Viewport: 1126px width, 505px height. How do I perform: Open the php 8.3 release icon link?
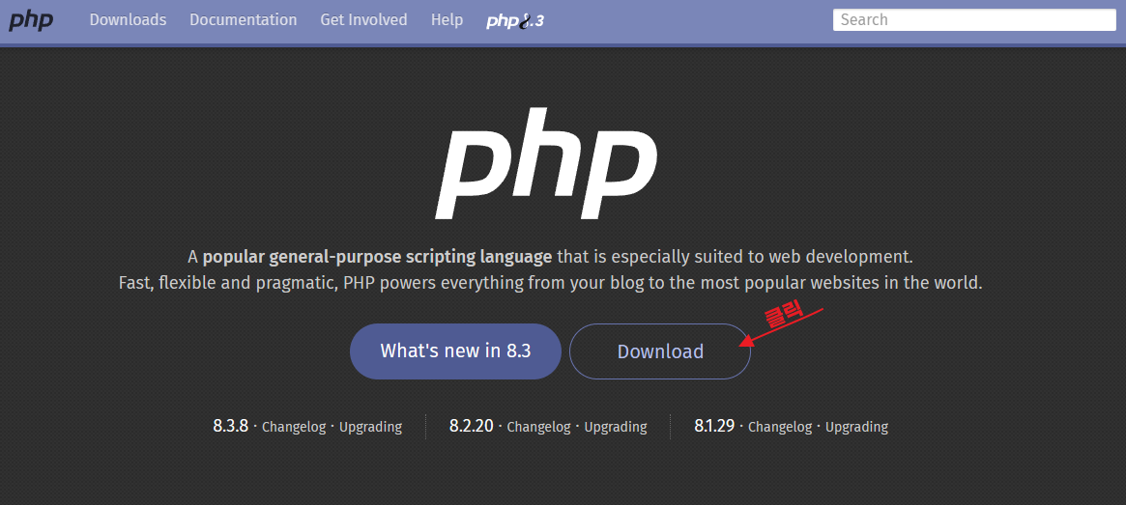click(x=515, y=21)
